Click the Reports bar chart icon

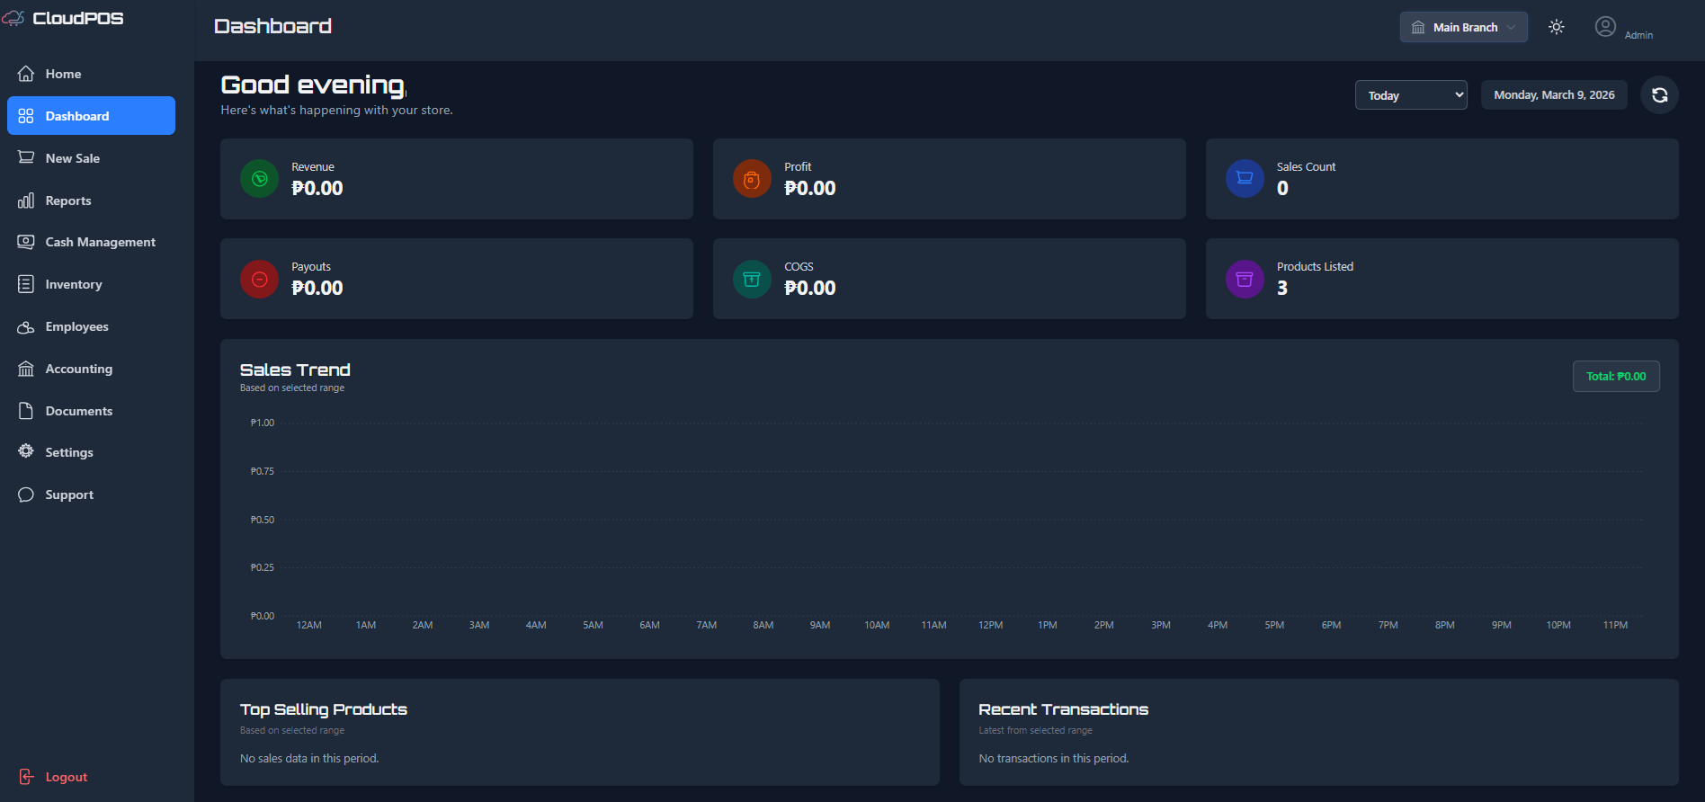pos(26,200)
